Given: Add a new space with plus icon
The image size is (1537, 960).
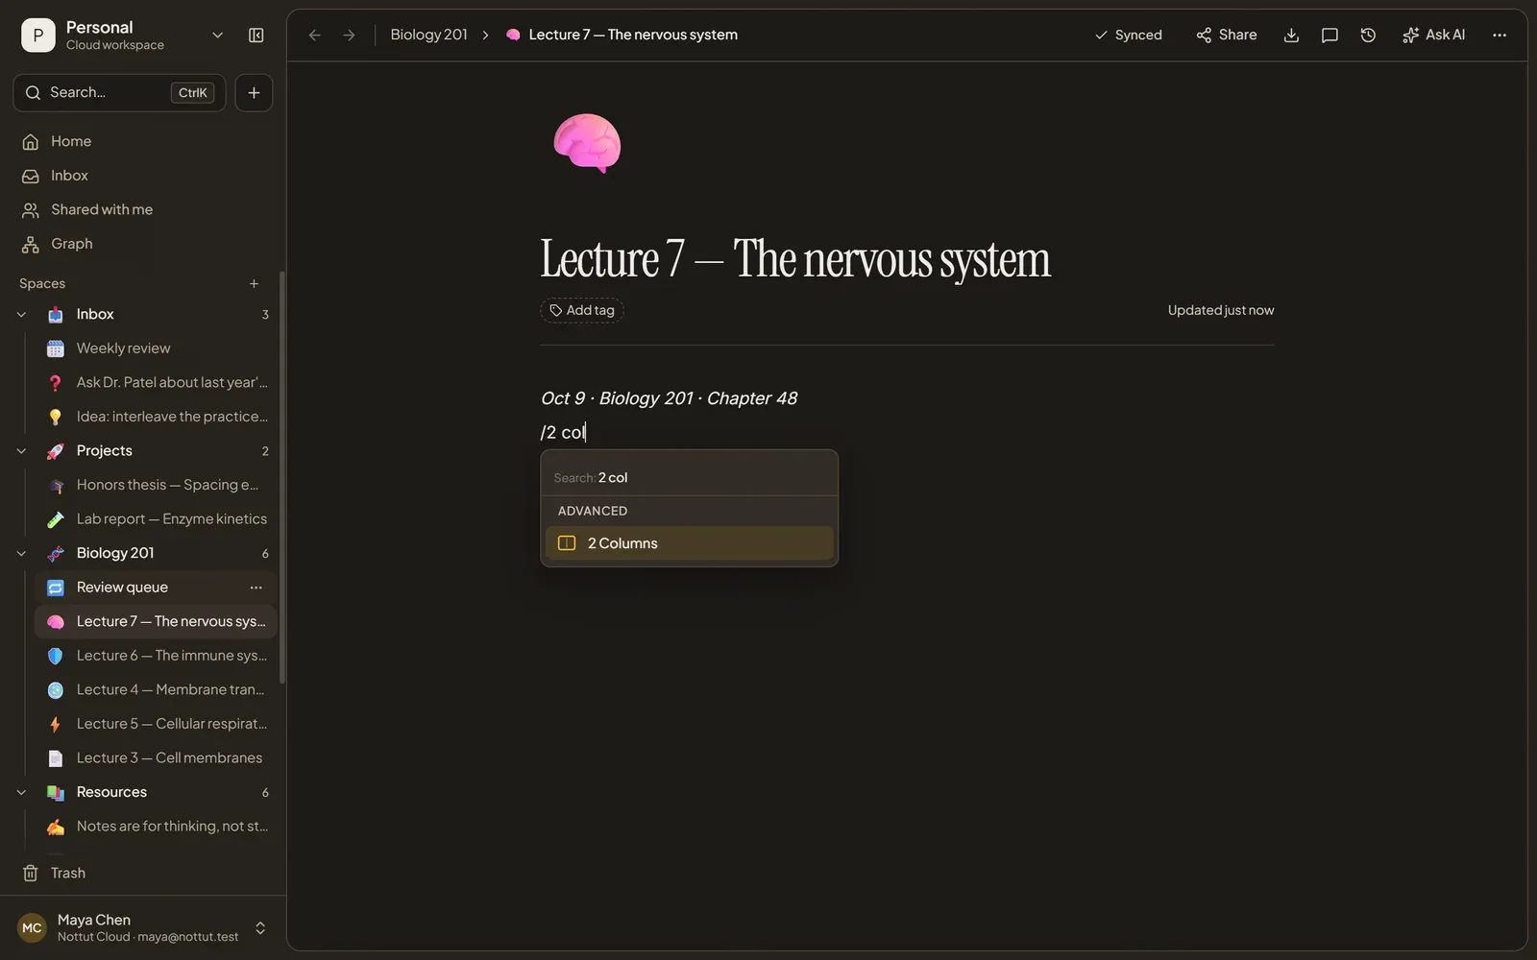Looking at the screenshot, I should click(x=254, y=284).
